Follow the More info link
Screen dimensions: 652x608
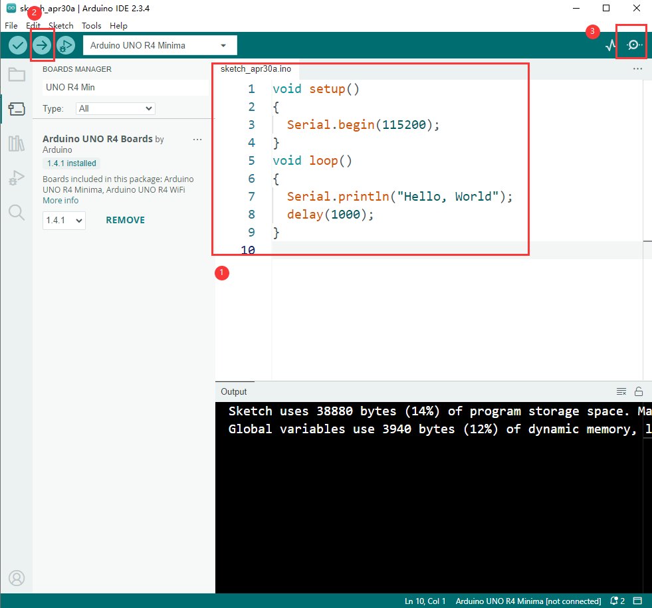pos(60,200)
